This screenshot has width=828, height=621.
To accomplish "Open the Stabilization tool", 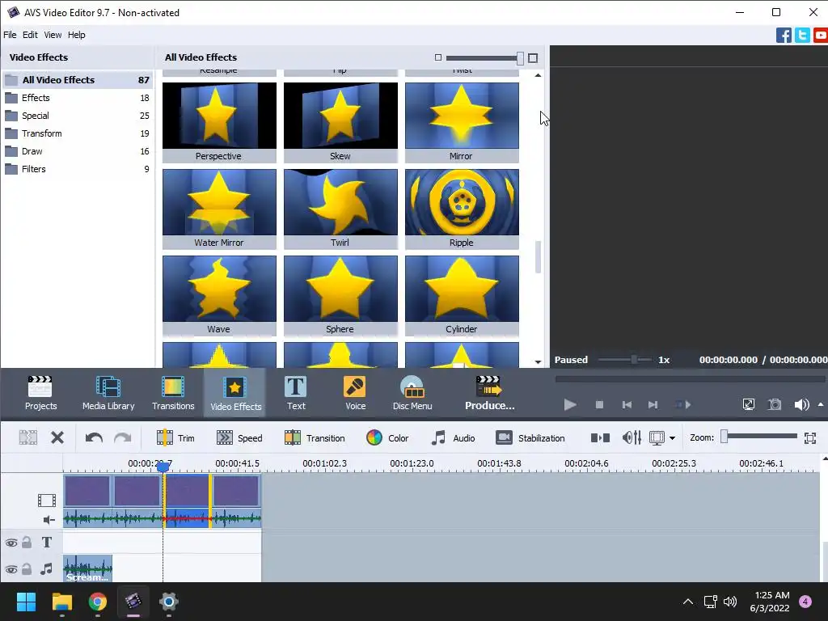I will (x=530, y=437).
